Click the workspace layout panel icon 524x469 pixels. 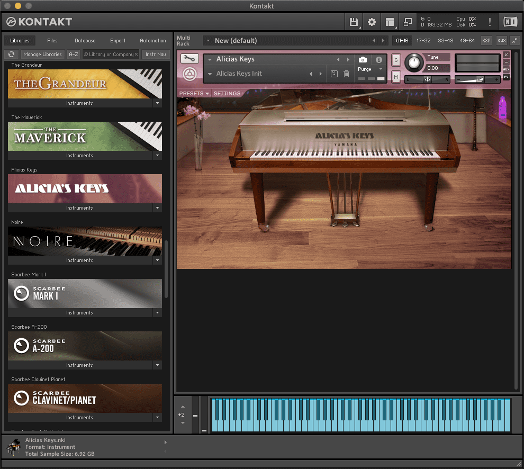click(390, 22)
